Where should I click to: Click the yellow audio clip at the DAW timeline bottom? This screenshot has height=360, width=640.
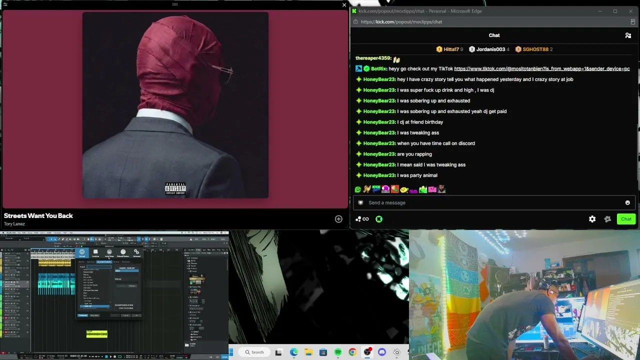[x=96, y=334]
